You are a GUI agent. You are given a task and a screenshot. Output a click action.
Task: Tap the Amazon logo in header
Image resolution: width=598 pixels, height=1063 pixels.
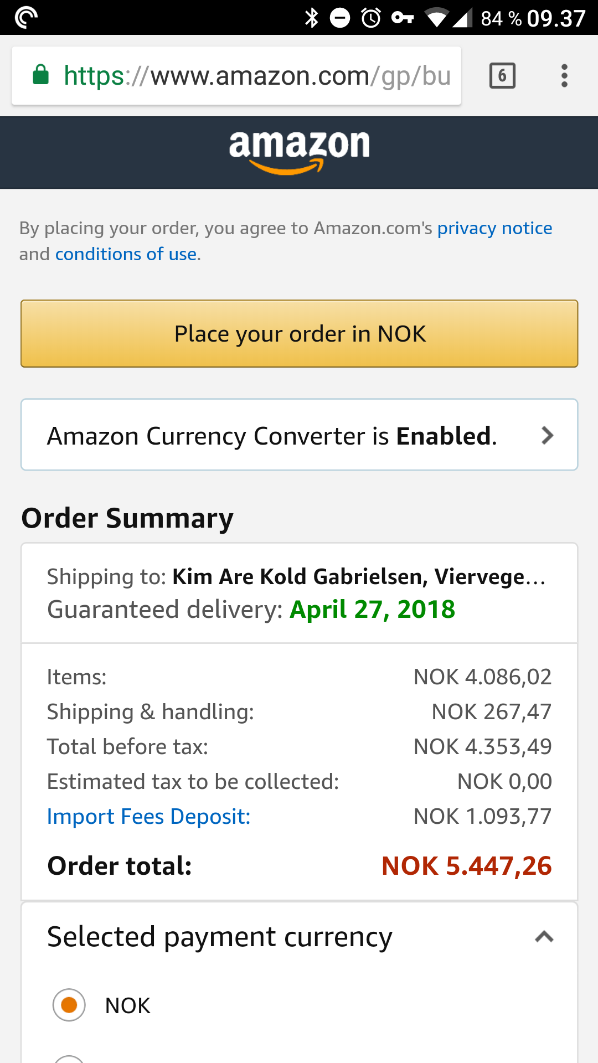tap(299, 152)
